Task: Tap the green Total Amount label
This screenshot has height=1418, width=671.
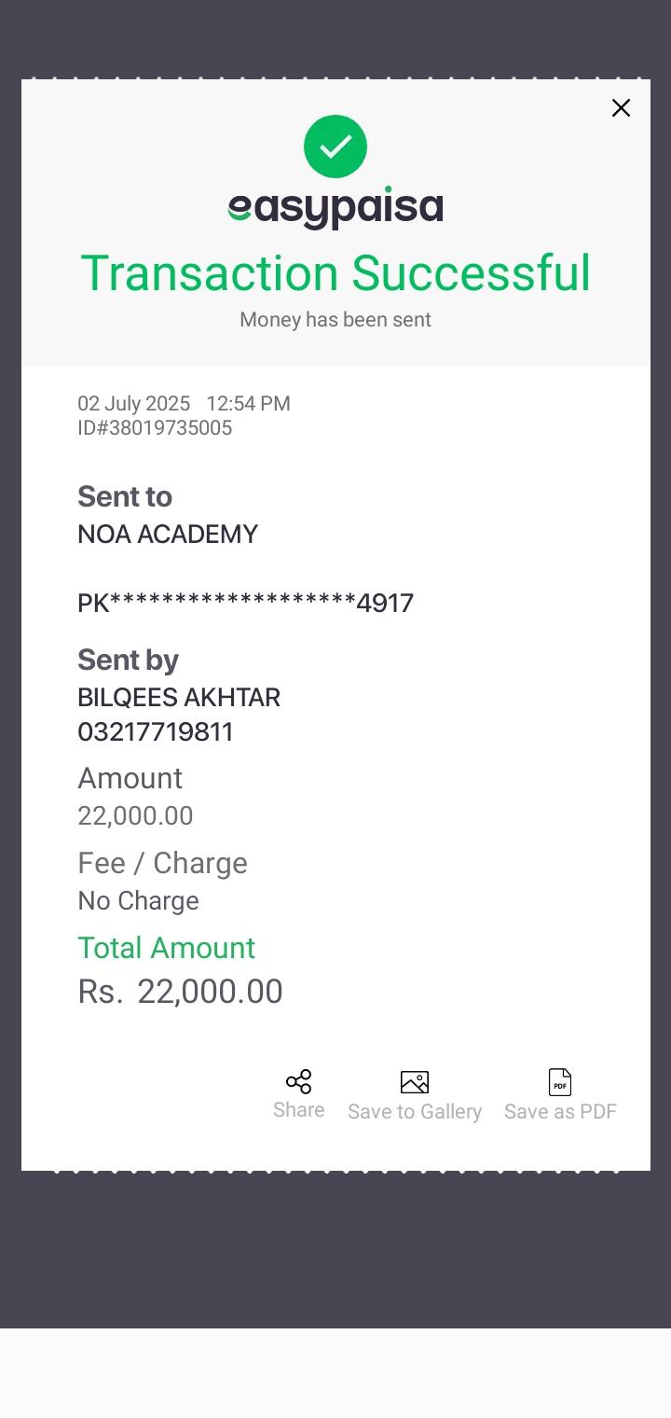Action: point(166,948)
